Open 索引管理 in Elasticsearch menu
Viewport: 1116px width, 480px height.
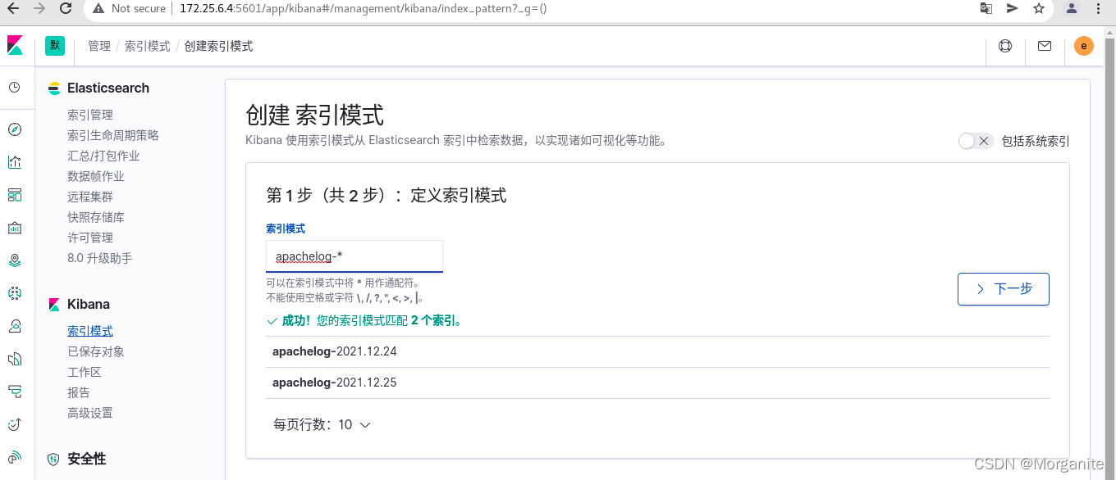coord(90,115)
